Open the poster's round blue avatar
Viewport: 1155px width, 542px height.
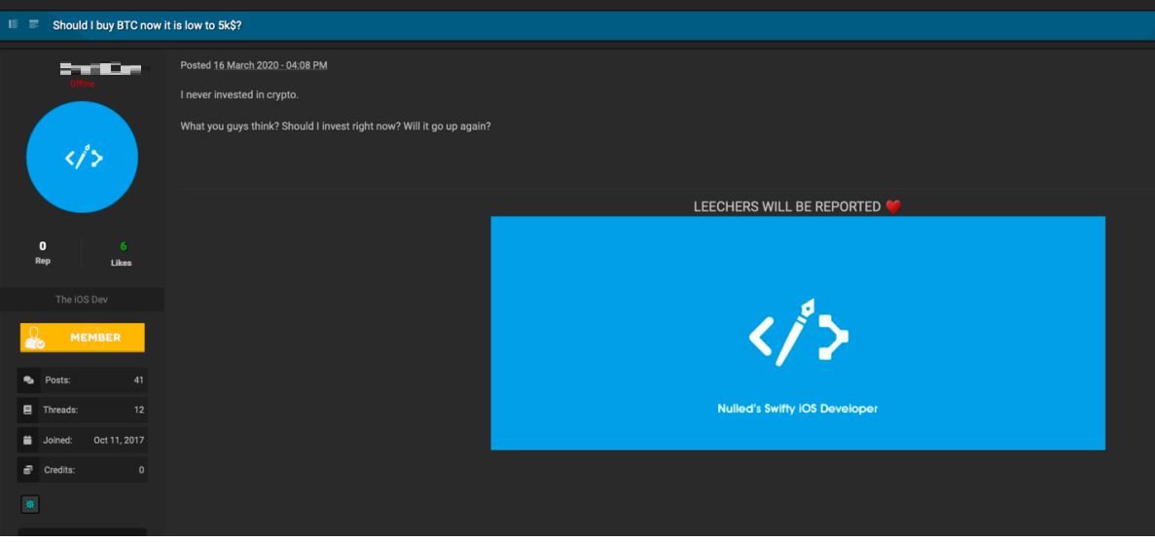(82, 157)
